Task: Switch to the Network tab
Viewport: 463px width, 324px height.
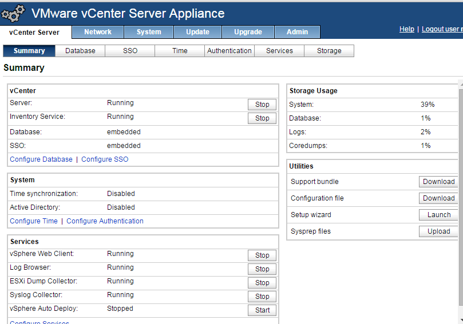Action: (x=98, y=32)
